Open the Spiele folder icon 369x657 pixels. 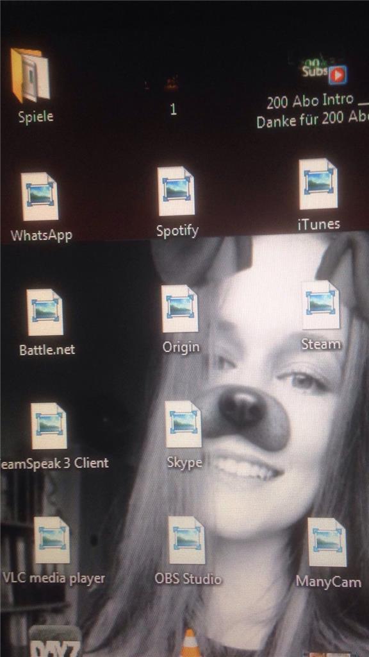coord(30,76)
